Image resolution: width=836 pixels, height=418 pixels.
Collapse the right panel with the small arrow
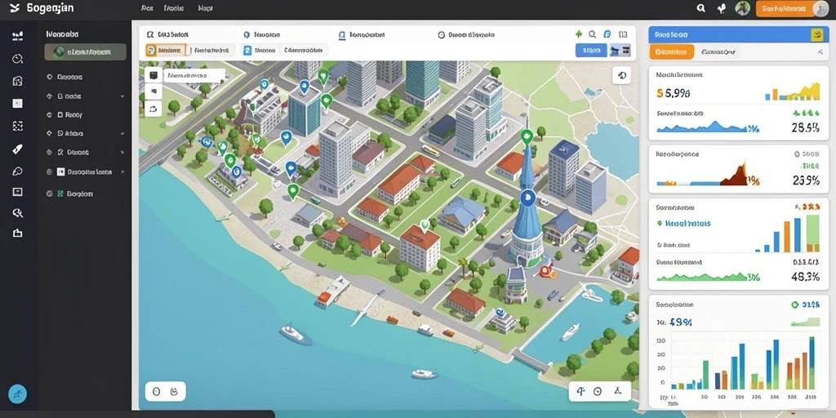[x=820, y=52]
